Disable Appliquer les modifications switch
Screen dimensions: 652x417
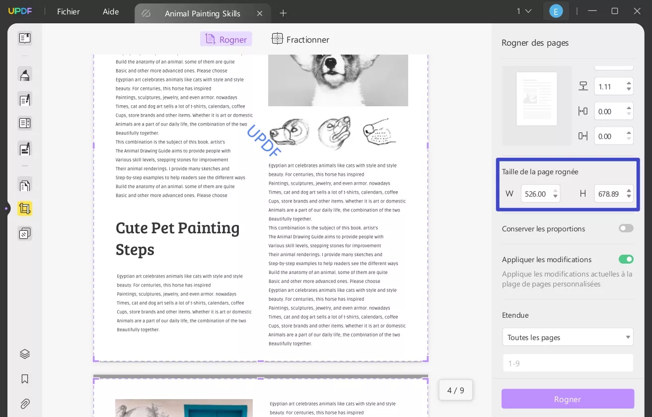(626, 259)
